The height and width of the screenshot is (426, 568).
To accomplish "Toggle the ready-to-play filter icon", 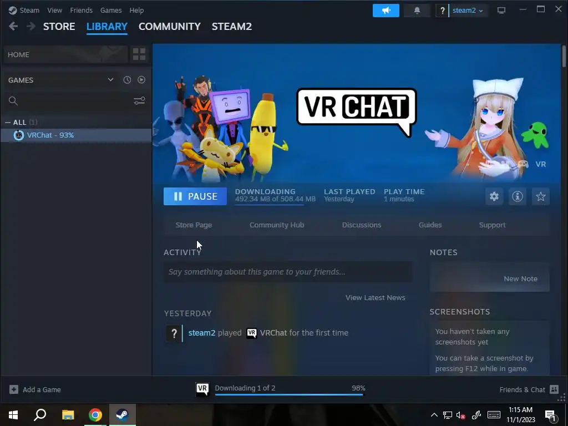I will pyautogui.click(x=141, y=80).
